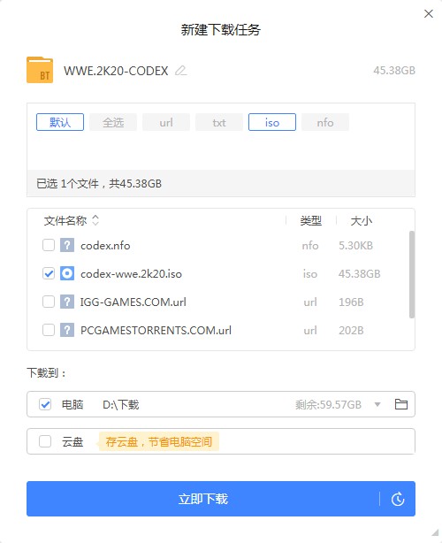Click the 202B size value
442x543 pixels.
coord(351,331)
